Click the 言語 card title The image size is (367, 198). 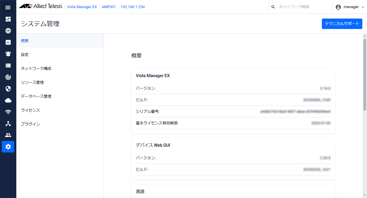[x=140, y=192]
